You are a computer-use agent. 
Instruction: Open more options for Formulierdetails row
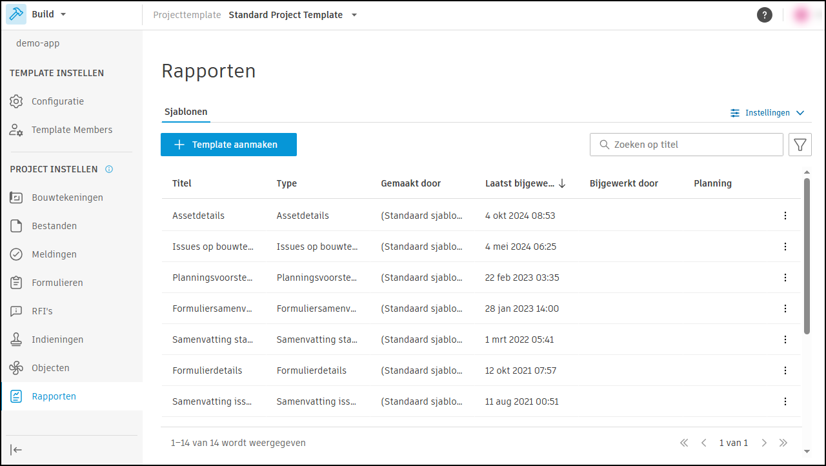(785, 370)
